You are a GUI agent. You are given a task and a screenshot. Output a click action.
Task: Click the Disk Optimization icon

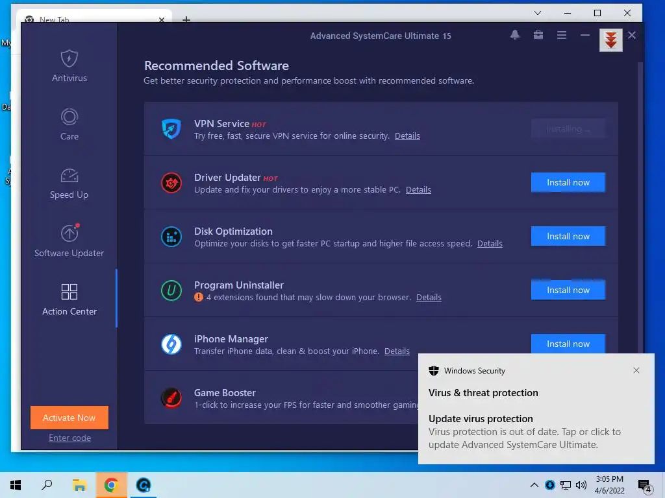click(x=171, y=236)
